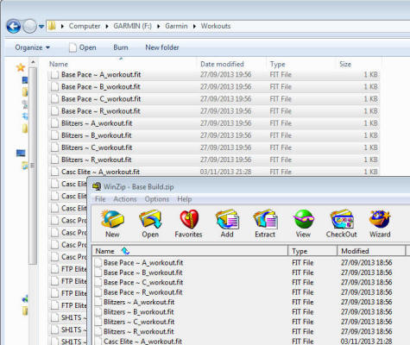Click file icon of Base Pace ~ A_workout.fit in Explorer
The height and width of the screenshot is (345, 410).
point(54,75)
